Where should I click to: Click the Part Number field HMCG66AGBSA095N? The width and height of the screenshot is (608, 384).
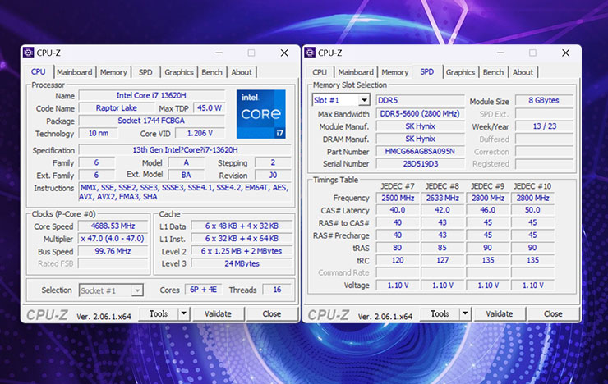[x=420, y=151]
